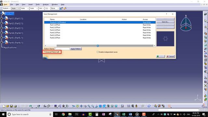Click the Create Multi-View window icon
This screenshot has height=117, width=208.
point(100,106)
